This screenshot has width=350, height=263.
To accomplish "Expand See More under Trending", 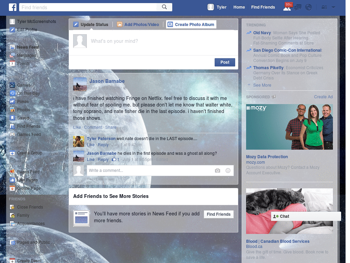I will click(262, 85).
